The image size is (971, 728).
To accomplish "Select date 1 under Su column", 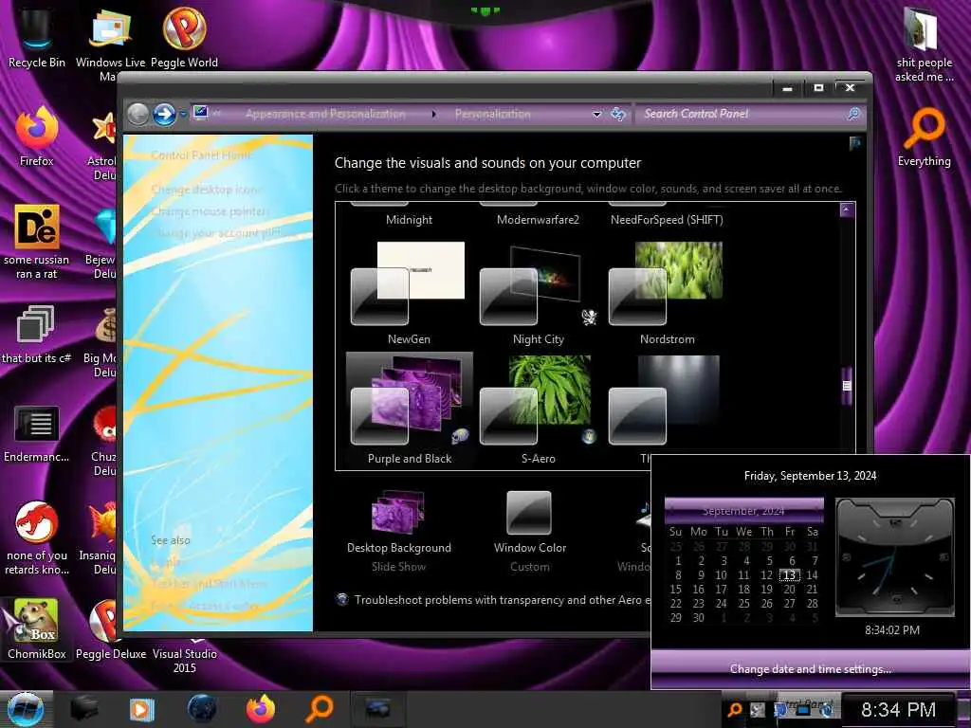I will (x=677, y=561).
